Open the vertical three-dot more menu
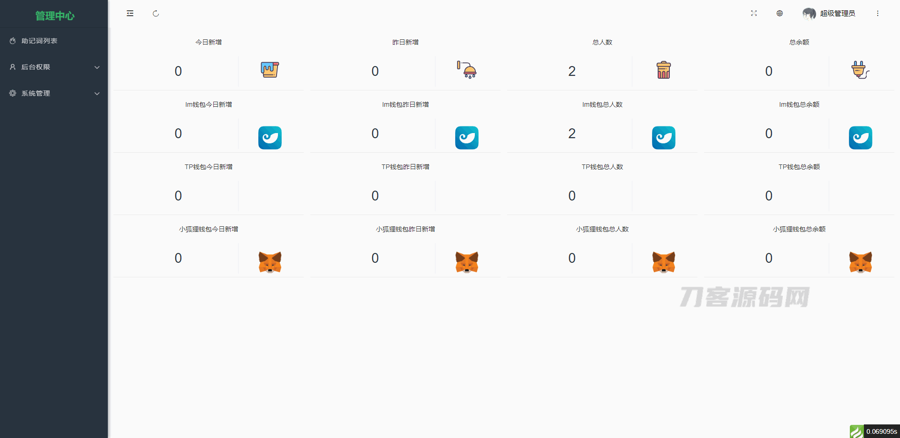 tap(877, 13)
